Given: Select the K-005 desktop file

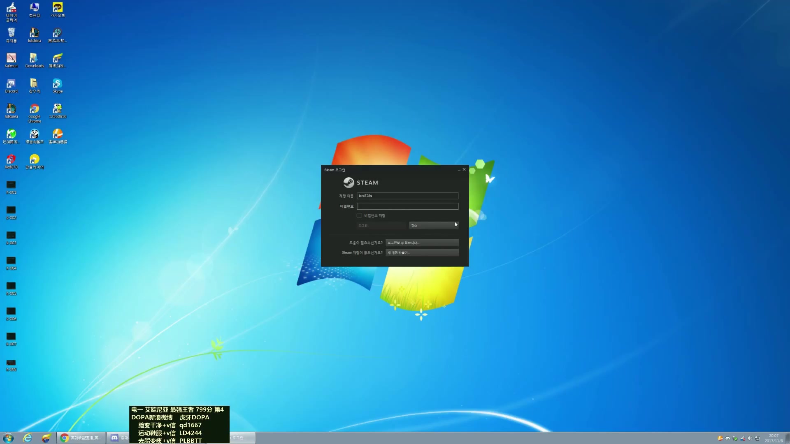Looking at the screenshot, I should [x=11, y=289].
